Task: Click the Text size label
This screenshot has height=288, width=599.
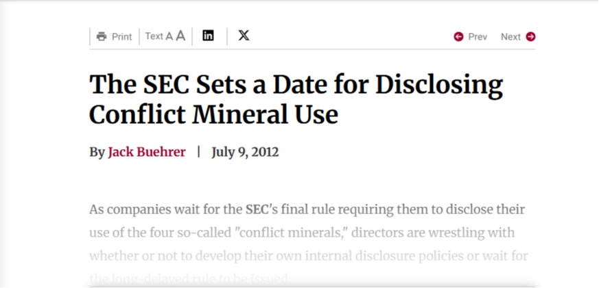Action: [x=154, y=36]
